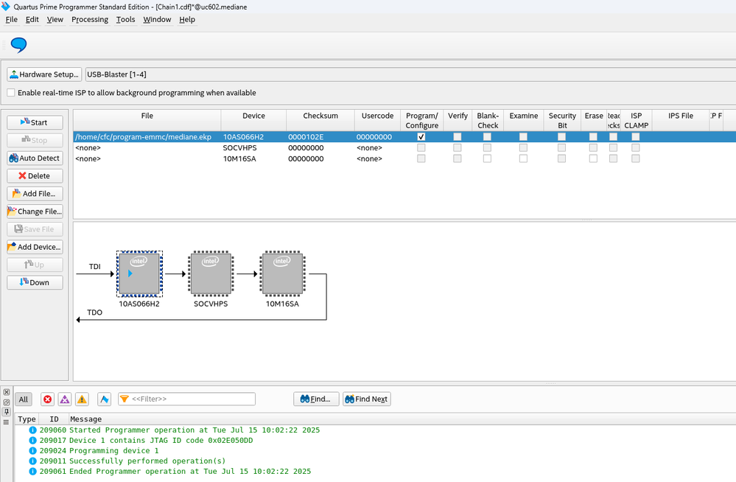Uncheck Program/Configure for mediane.ekp row

tap(421, 137)
